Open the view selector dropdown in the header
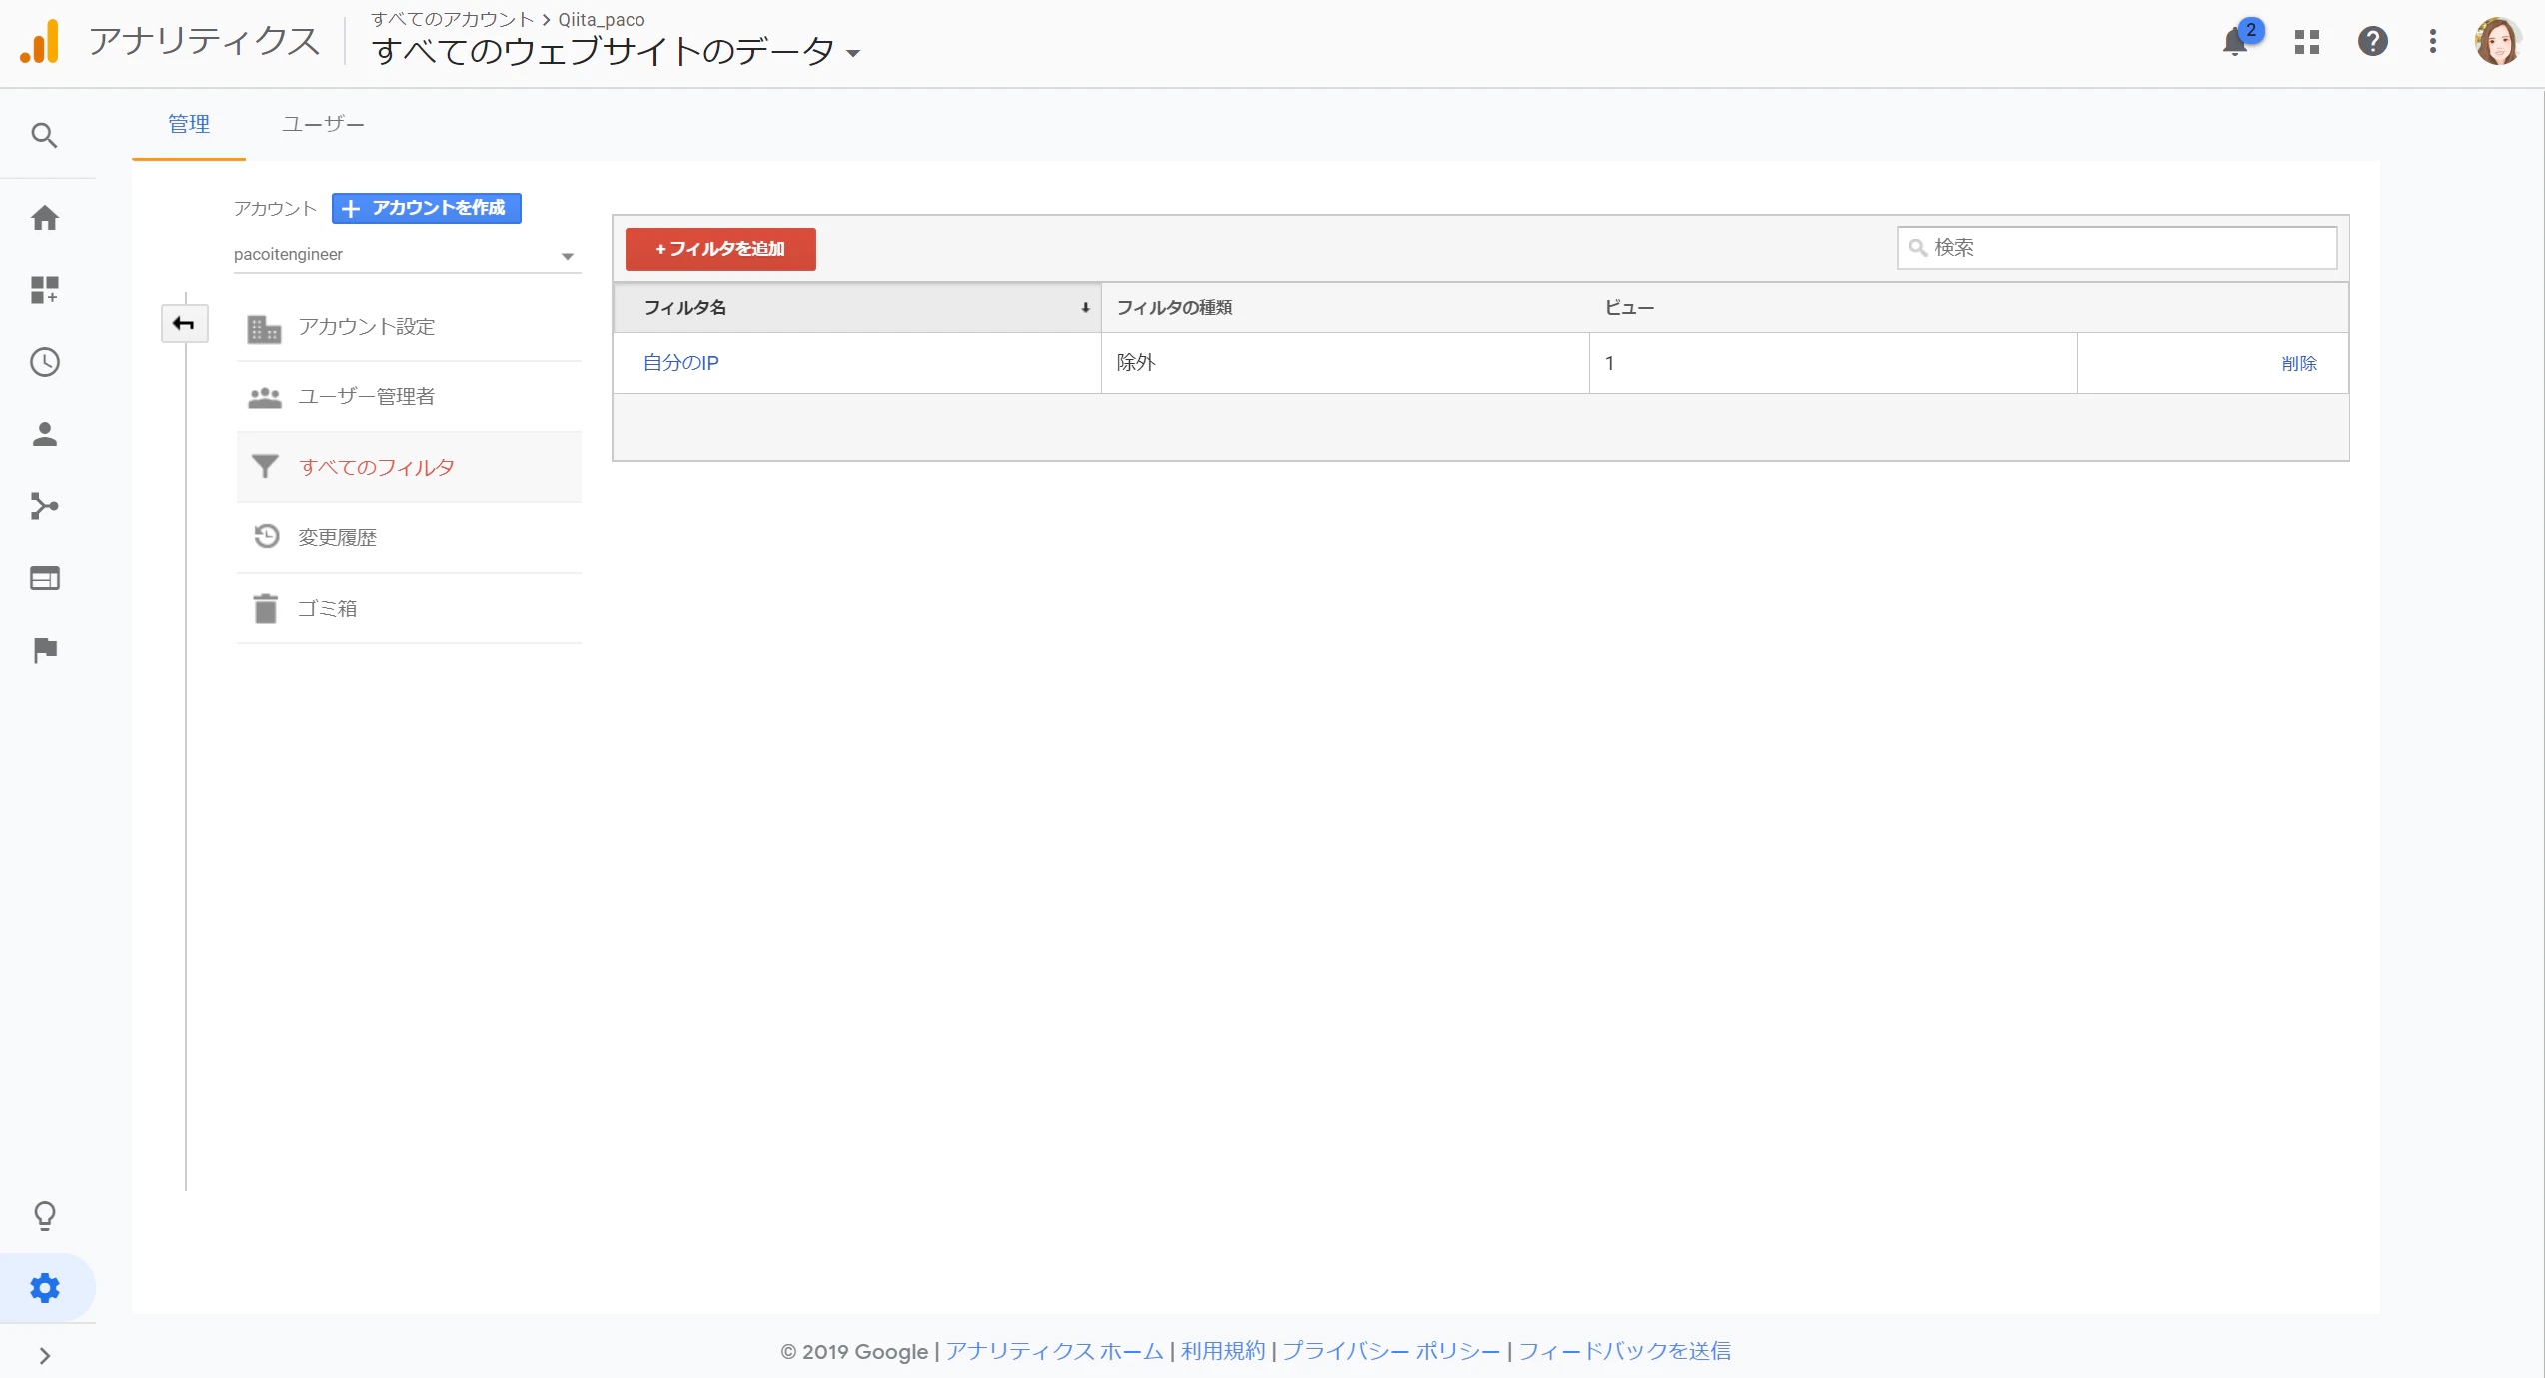The image size is (2545, 1378). [x=616, y=51]
